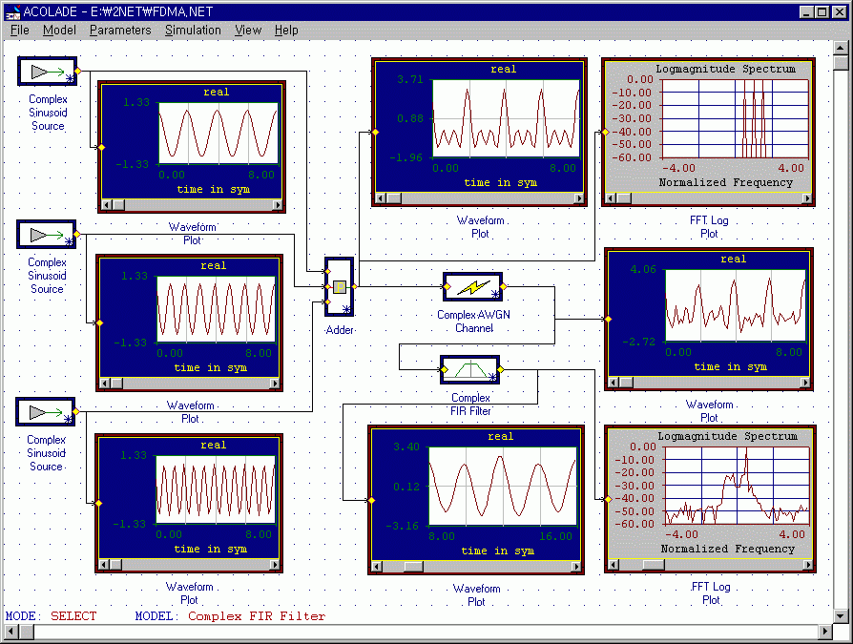
Task: Select the bottom Complex Sinusoid Source block
Action: (46, 412)
